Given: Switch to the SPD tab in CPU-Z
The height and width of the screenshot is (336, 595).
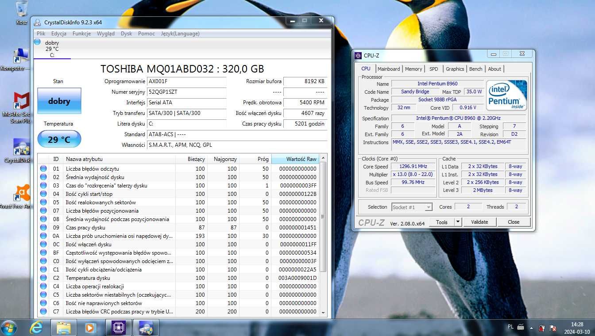Looking at the screenshot, I should [x=434, y=69].
